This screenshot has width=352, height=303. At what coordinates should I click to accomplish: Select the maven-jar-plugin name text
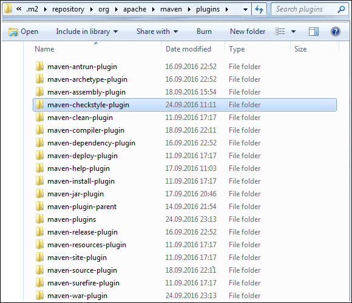[x=75, y=194]
